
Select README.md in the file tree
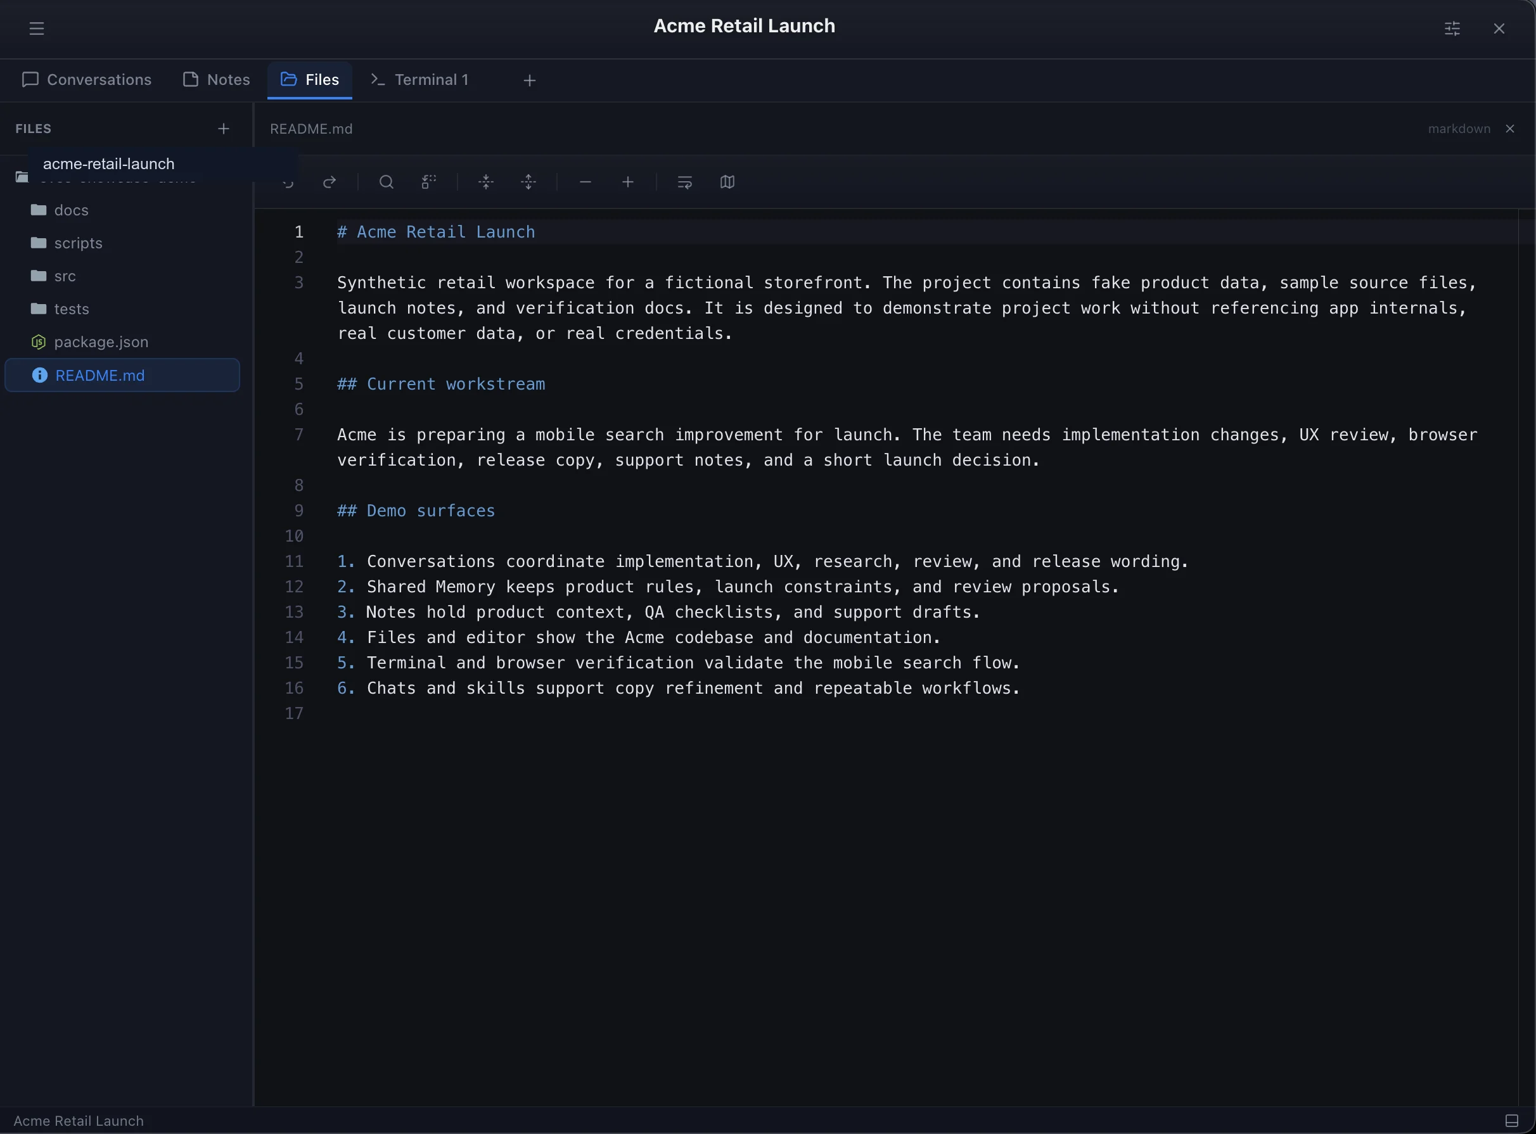point(122,376)
